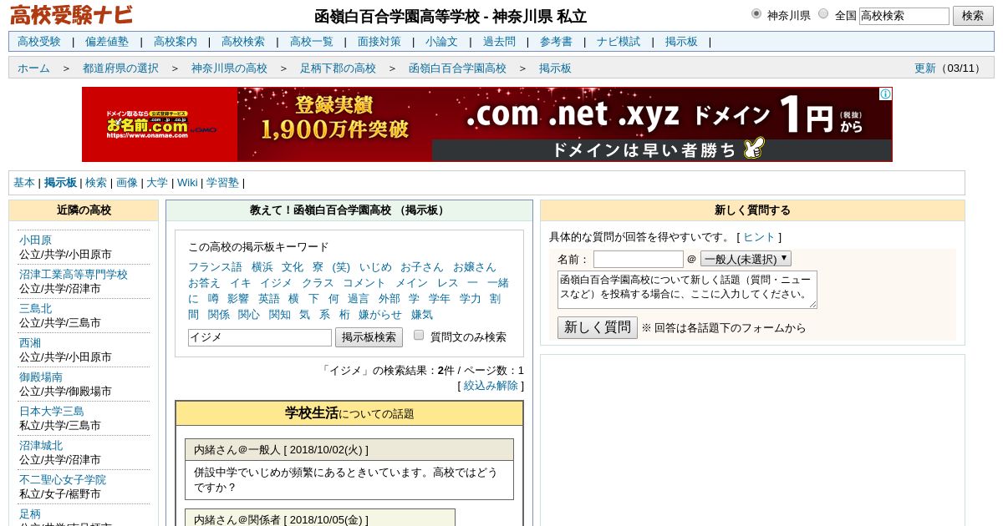Click the 英語 keyword
This screenshot has width=1003, height=526.
(269, 299)
